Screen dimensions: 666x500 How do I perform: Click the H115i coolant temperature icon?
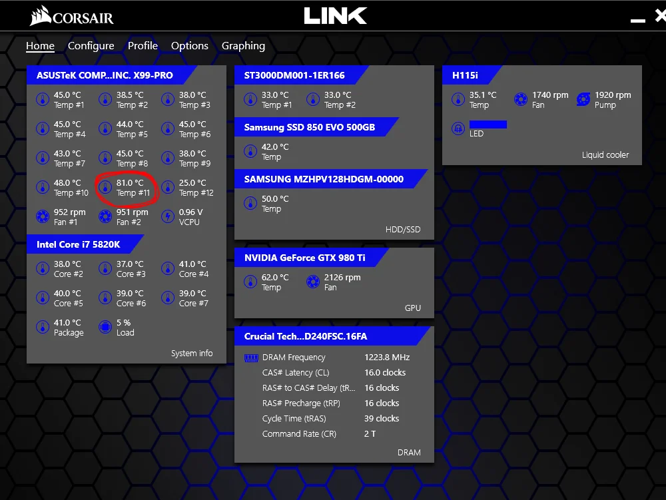[458, 99]
